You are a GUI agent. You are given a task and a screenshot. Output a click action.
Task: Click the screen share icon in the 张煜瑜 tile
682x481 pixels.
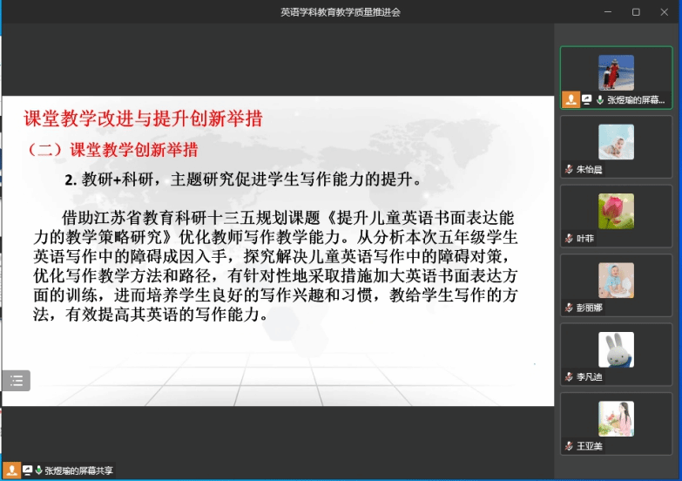587,99
